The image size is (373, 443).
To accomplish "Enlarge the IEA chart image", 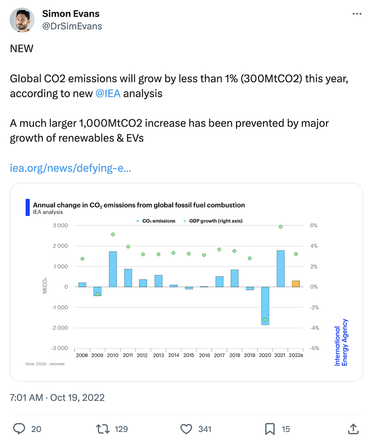I will pos(186,282).
